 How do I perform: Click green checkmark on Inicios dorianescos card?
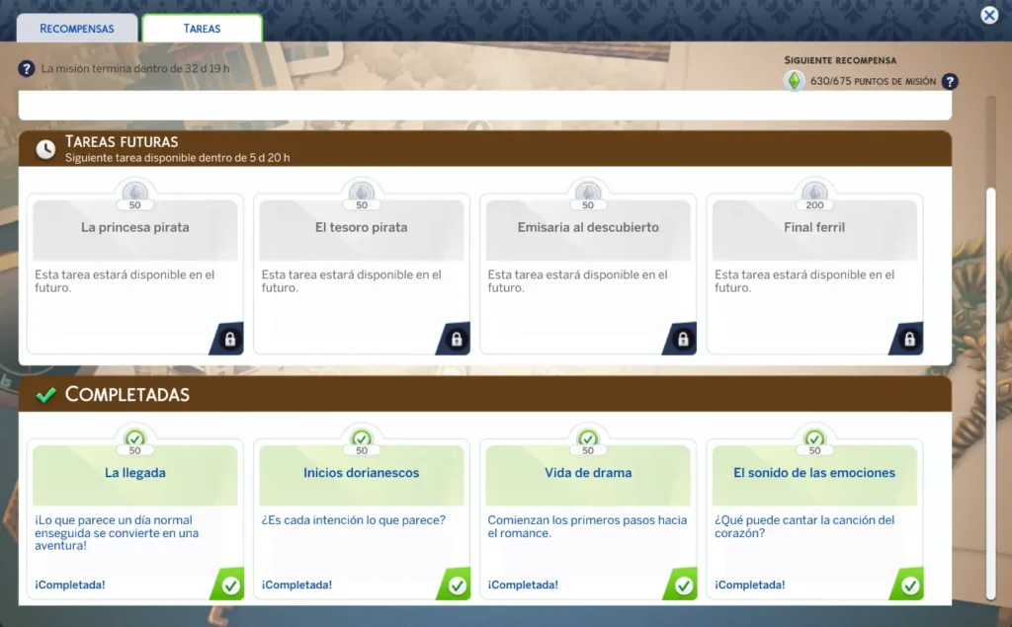coord(458,586)
